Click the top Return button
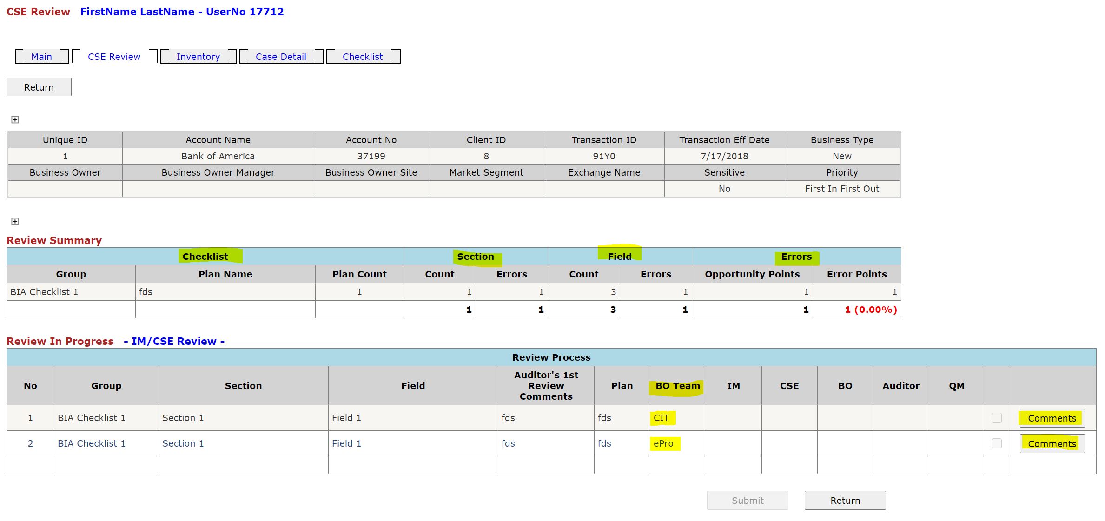Image resolution: width=1105 pixels, height=521 pixels. [x=39, y=87]
